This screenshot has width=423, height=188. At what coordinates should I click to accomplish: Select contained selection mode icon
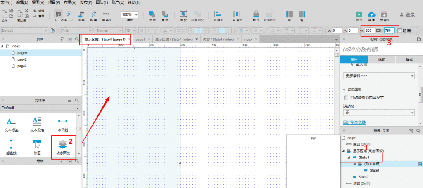(69, 14)
